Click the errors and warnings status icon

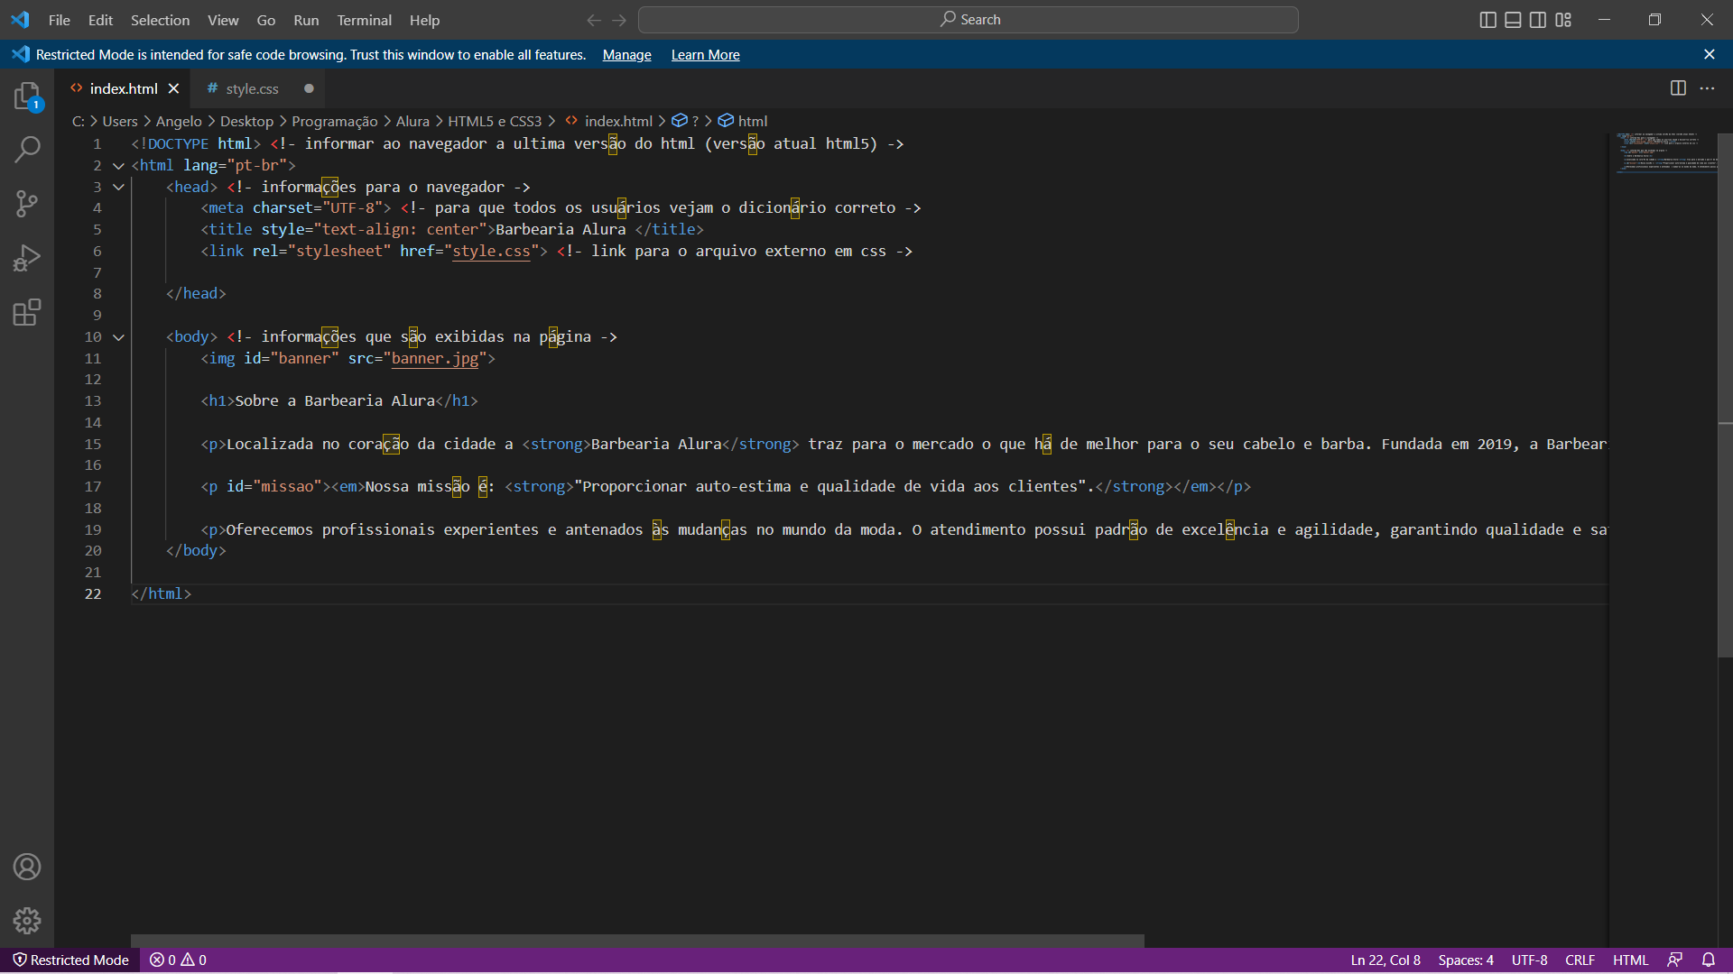pos(179,960)
